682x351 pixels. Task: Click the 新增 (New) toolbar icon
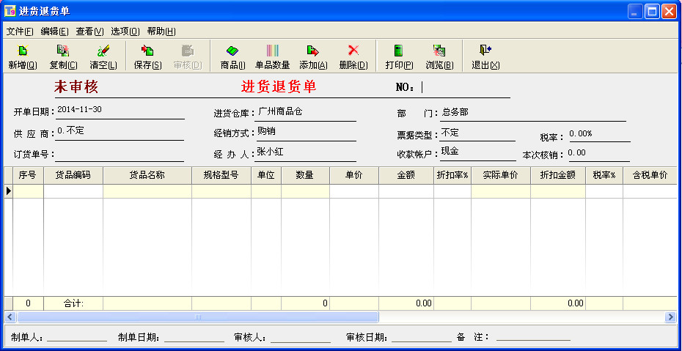23,51
